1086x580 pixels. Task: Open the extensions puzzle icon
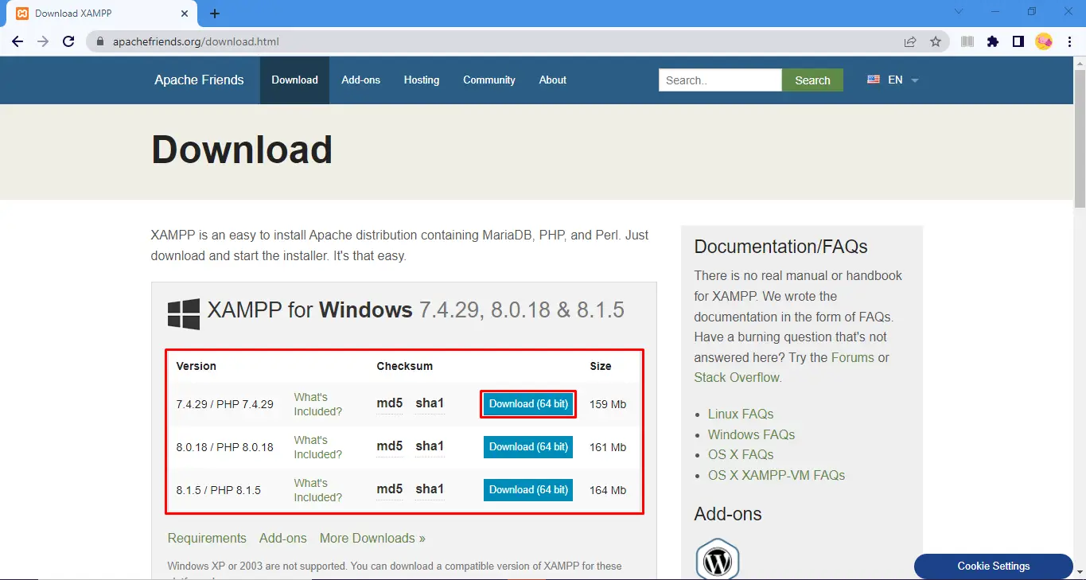point(993,41)
